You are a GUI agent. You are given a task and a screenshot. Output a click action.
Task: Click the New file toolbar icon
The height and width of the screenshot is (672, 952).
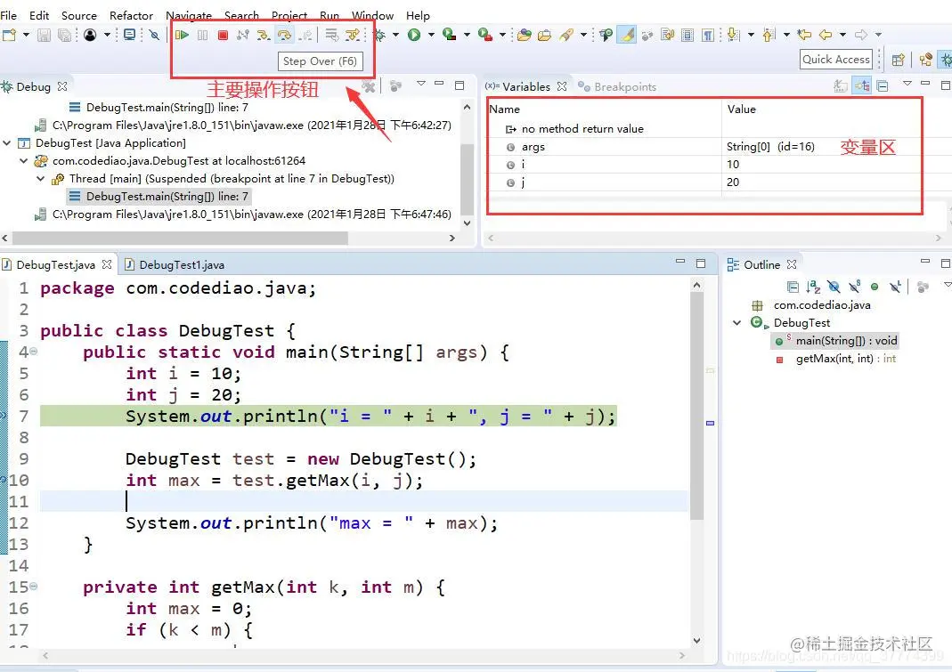pyautogui.click(x=9, y=36)
